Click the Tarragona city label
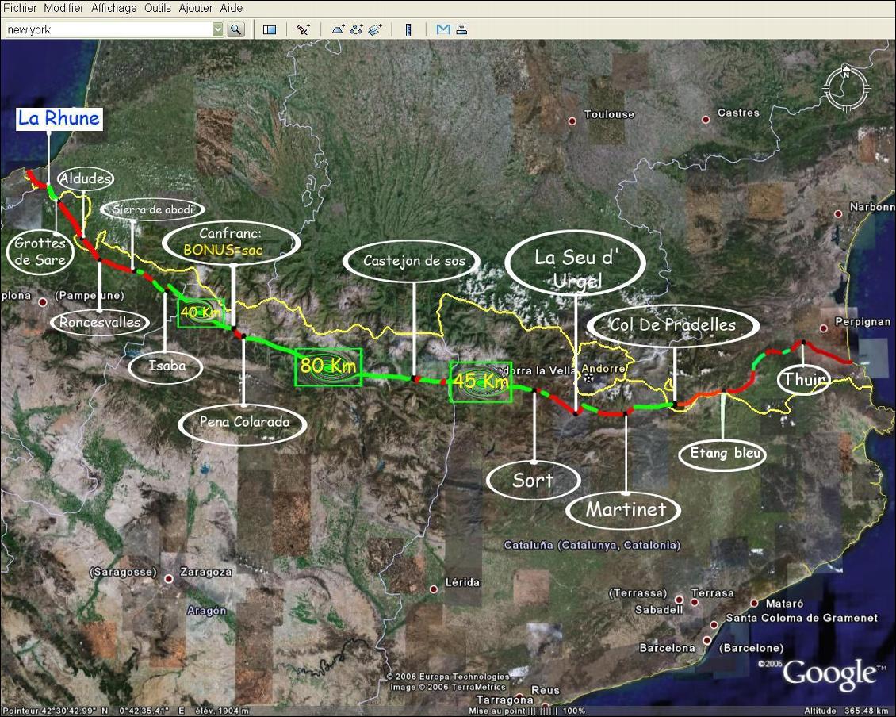This screenshot has width=896, height=717. [x=504, y=700]
